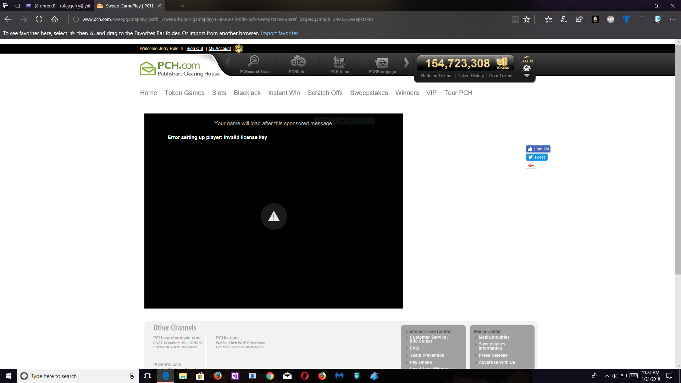Click the VIP badge next to My Account

[x=239, y=49]
